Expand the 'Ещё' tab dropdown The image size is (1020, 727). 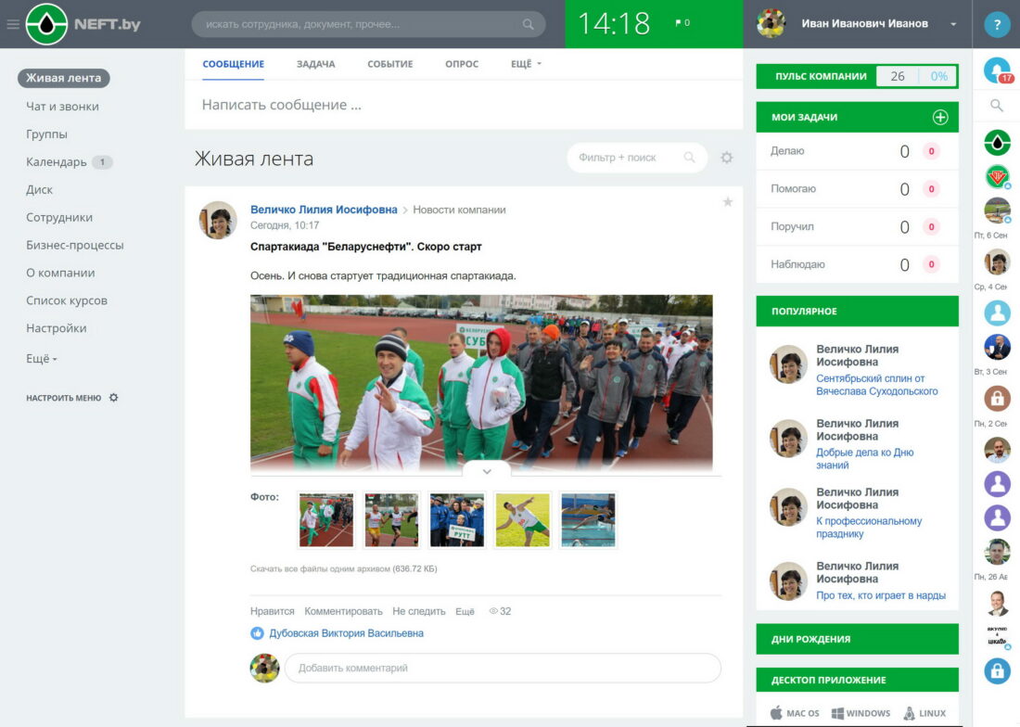pyautogui.click(x=526, y=64)
